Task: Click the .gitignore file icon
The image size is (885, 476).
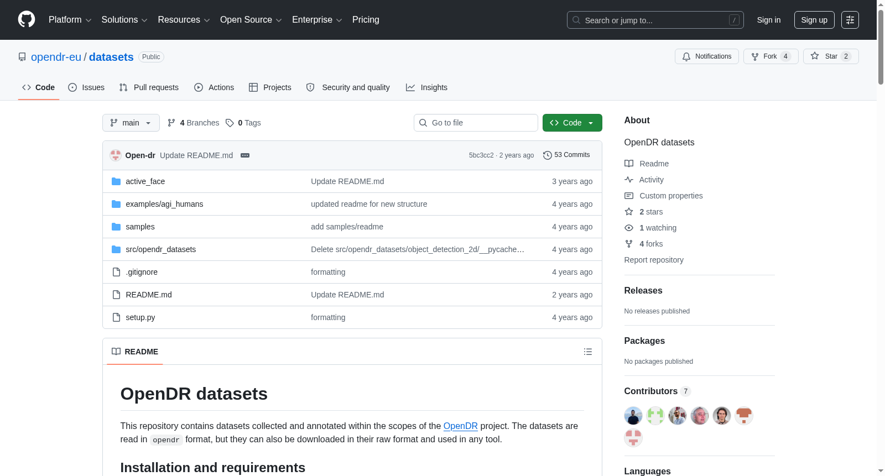Action: pos(116,272)
